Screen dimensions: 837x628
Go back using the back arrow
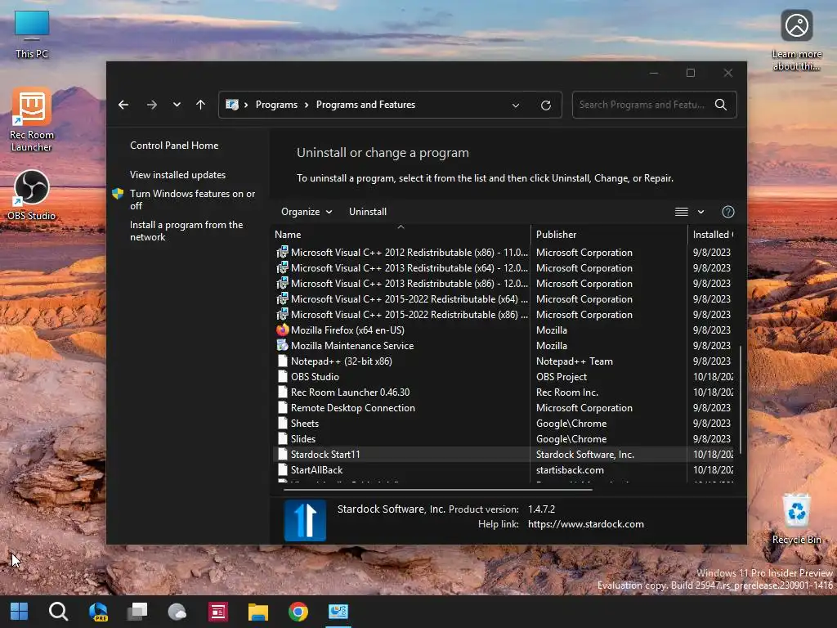pos(123,105)
